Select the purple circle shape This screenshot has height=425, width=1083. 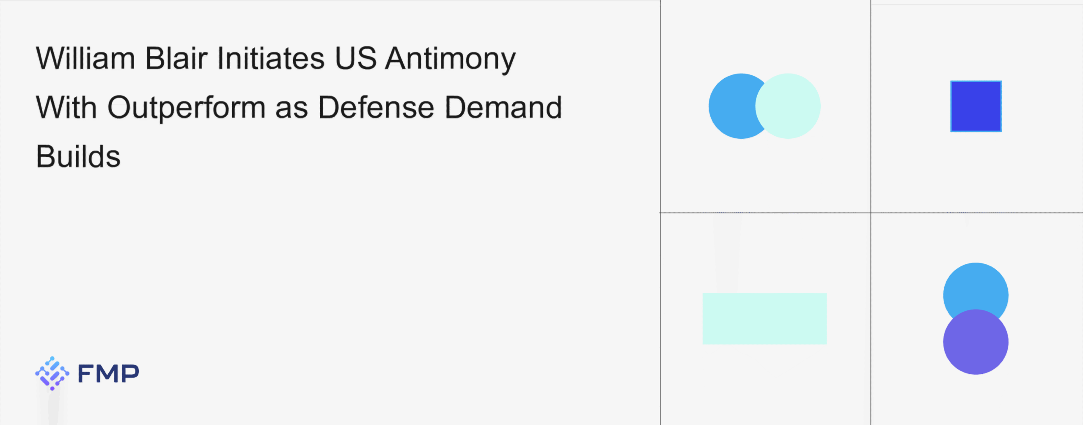(976, 343)
